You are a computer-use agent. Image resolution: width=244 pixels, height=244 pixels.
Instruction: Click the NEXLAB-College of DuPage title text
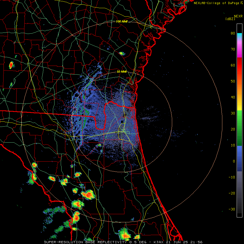(x=218, y=3)
